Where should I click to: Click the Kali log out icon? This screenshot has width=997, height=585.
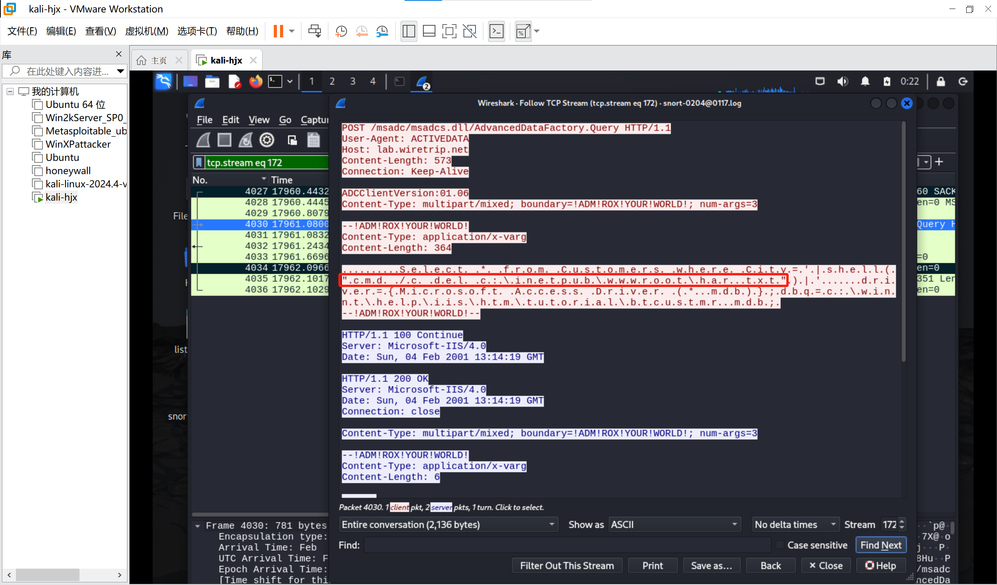click(x=963, y=81)
